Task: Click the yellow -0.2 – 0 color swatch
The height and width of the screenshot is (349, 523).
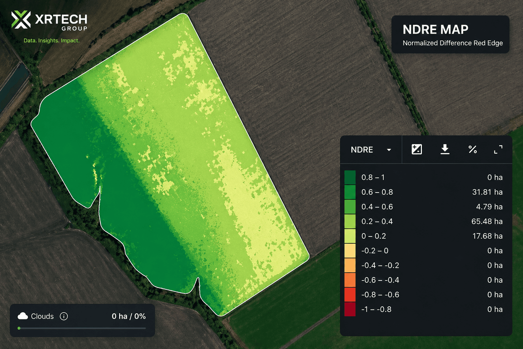Action: tap(350, 251)
